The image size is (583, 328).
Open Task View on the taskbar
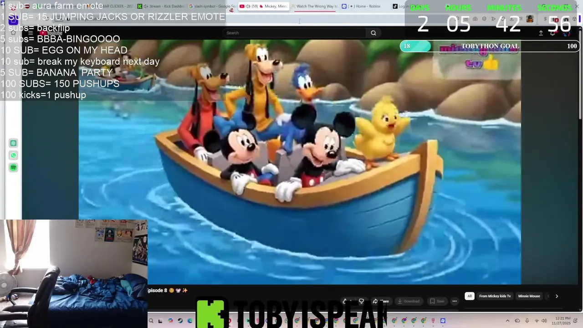160,321
